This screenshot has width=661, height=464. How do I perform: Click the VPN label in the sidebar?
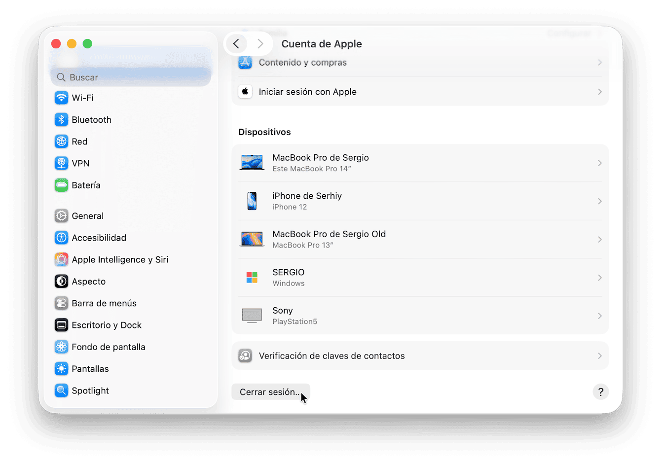click(x=81, y=163)
